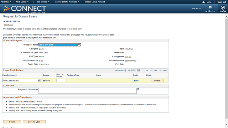Click the download to spreadsheet icon
Viewport: 228px width, 128px height.
[x=139, y=70]
